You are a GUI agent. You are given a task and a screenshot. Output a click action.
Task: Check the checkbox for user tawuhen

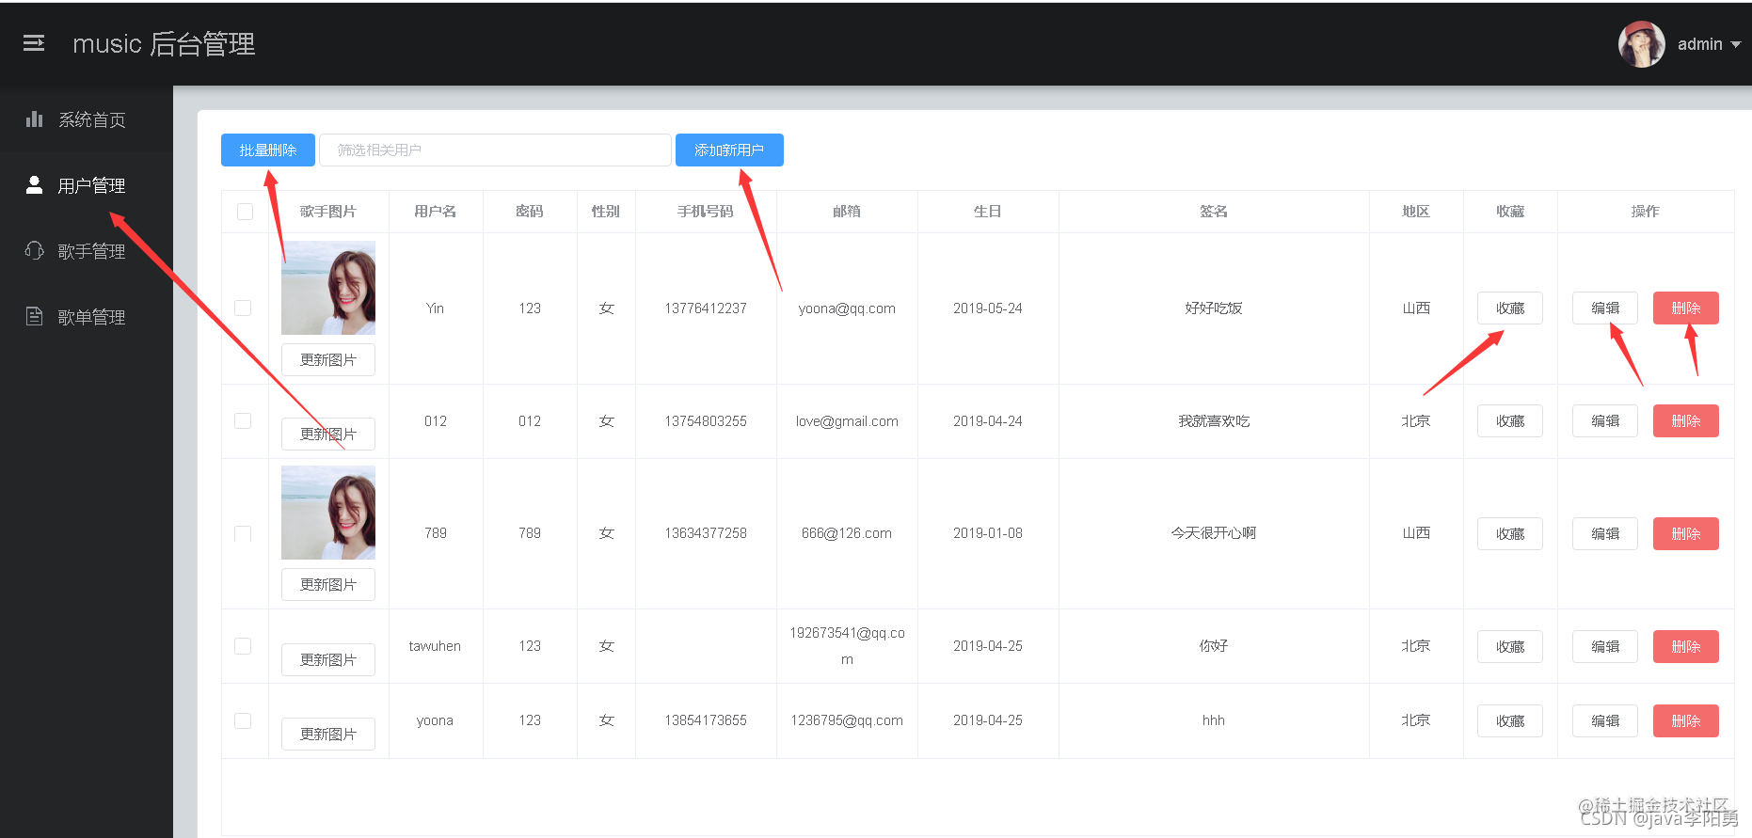[243, 646]
